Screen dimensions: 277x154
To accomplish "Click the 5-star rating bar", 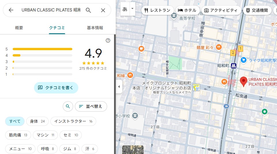I will click(x=42, y=49).
